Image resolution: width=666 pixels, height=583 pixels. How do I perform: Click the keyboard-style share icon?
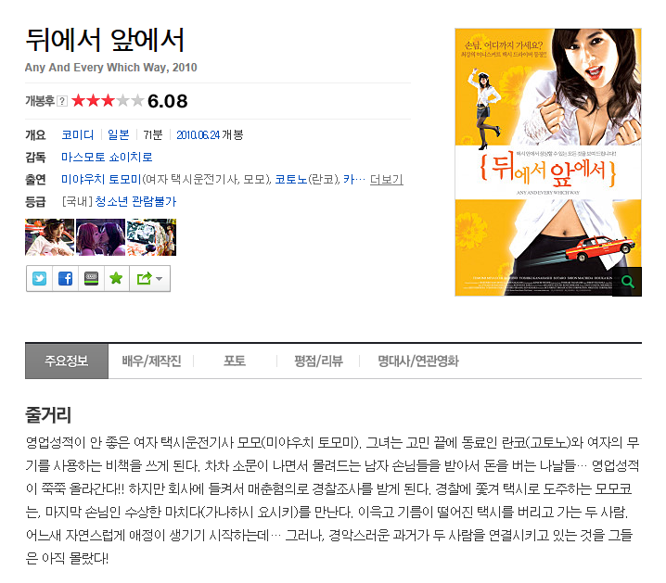point(91,279)
